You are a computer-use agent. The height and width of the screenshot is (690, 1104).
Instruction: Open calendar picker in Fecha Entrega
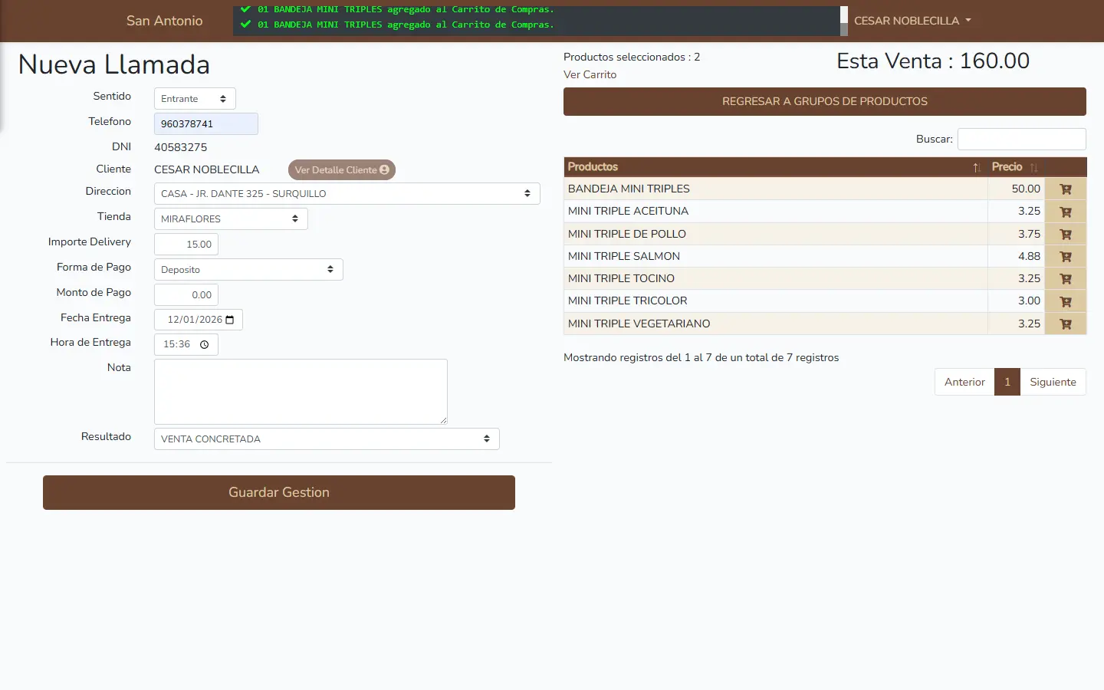230,320
